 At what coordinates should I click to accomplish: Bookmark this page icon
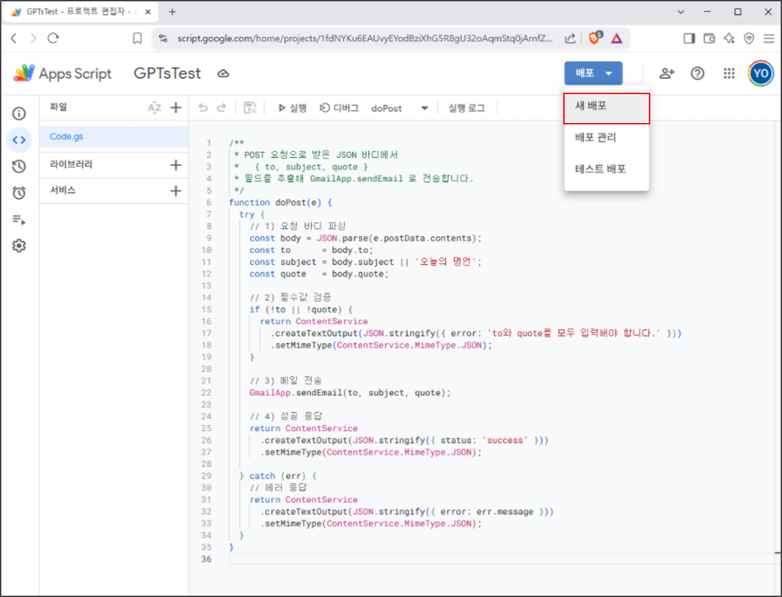(137, 38)
